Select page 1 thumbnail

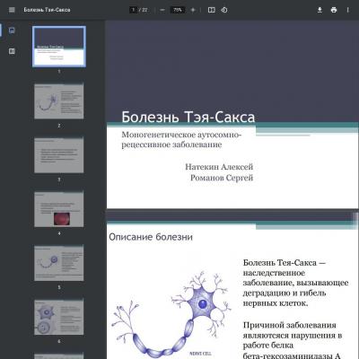59,47
